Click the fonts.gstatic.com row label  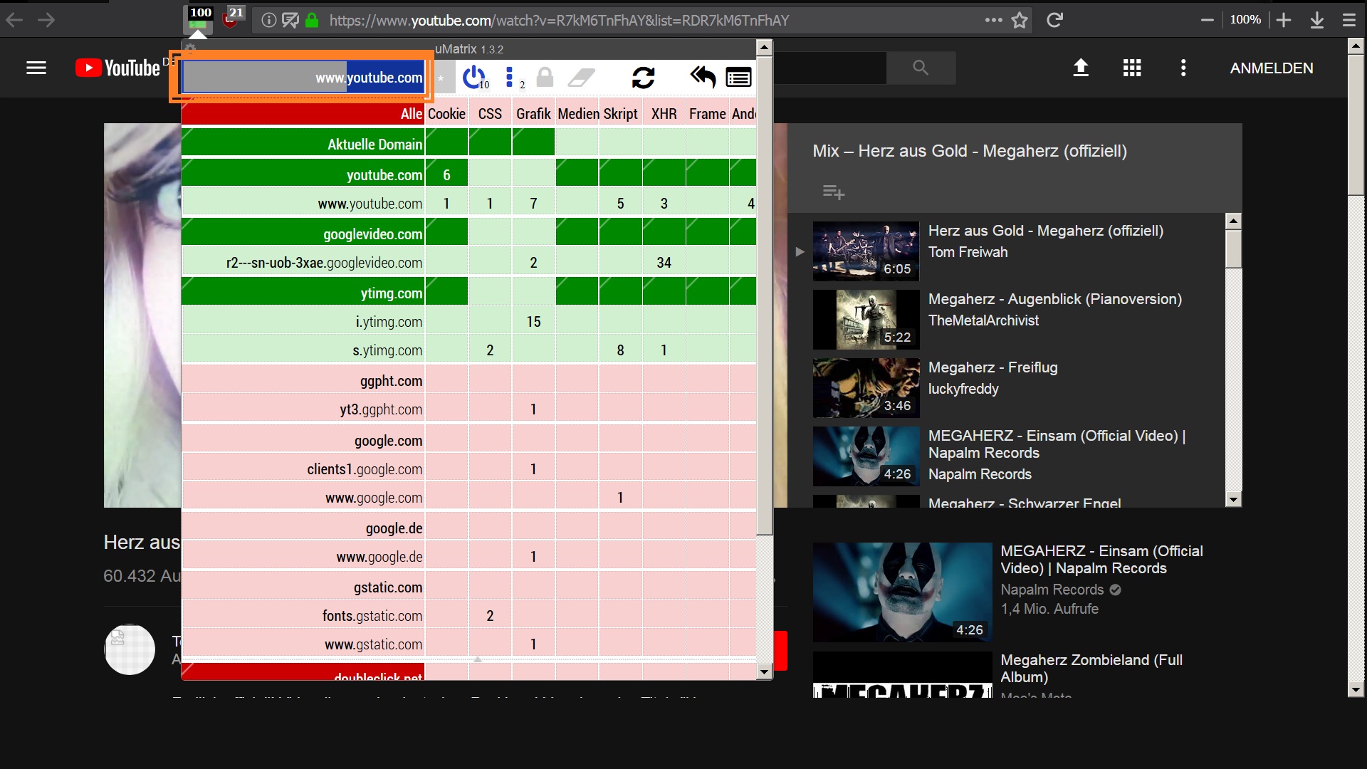303,615
